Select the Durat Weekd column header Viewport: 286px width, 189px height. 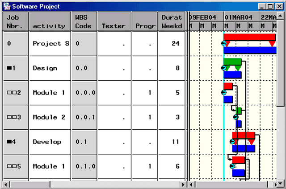[172, 21]
